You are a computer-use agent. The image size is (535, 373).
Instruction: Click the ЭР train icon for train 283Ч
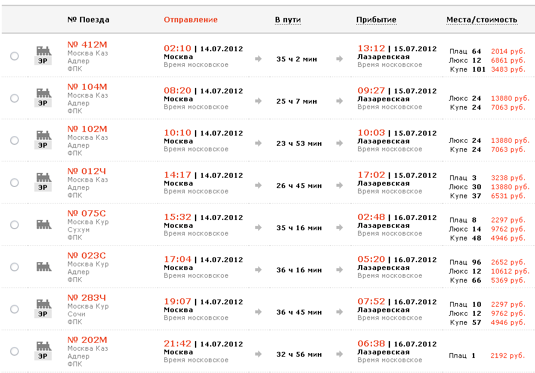[43, 309]
